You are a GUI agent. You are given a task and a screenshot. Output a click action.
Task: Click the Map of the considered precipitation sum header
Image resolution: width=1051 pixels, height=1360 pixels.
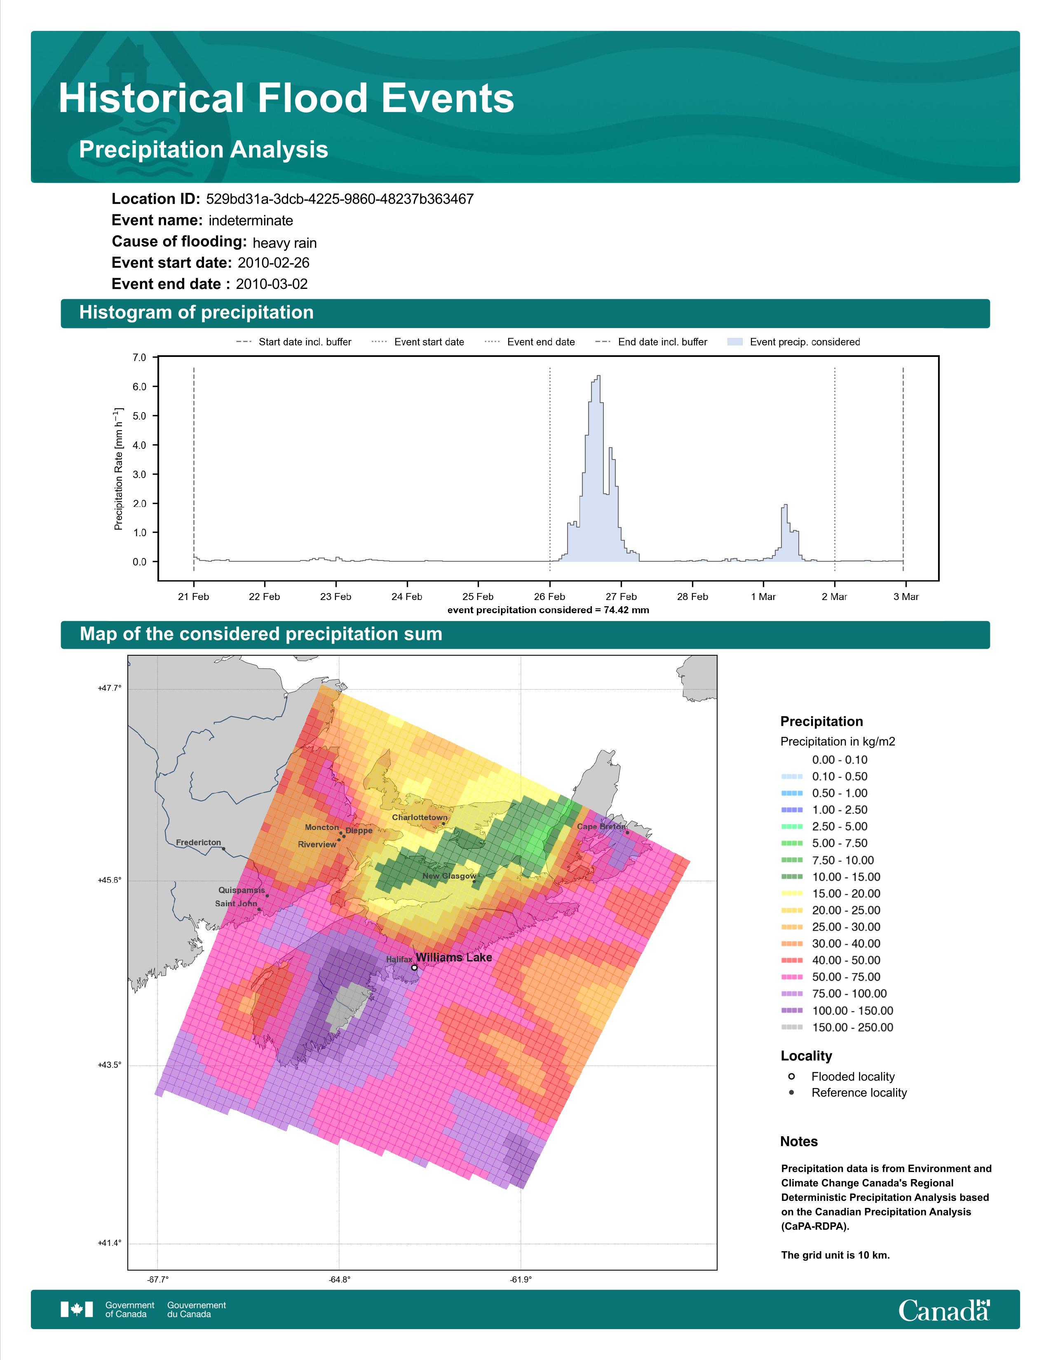525,635
